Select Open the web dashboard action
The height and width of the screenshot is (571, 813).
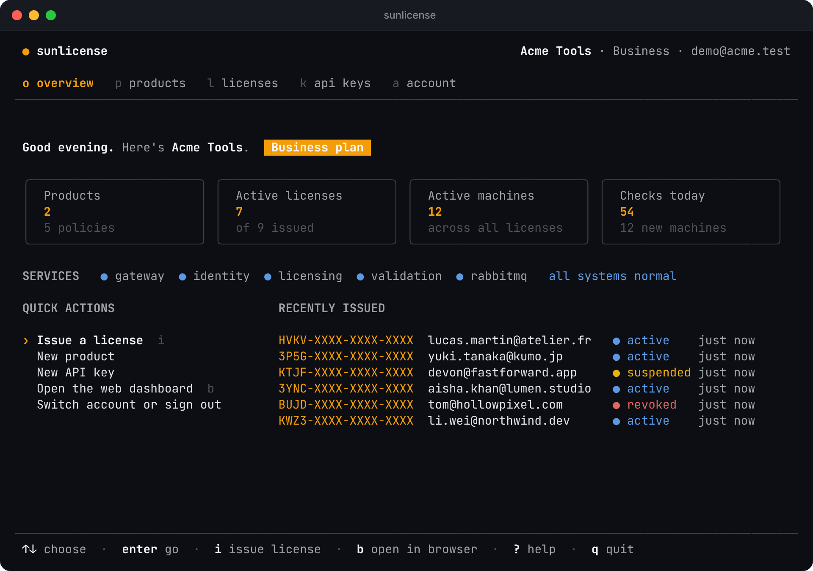point(115,389)
